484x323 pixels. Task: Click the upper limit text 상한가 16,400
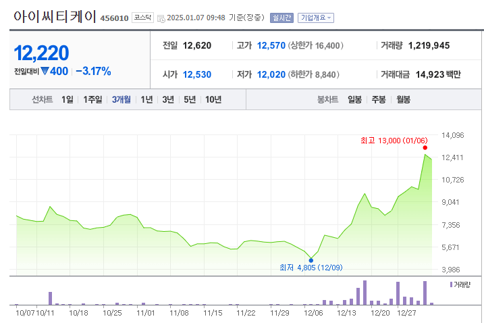coord(315,46)
